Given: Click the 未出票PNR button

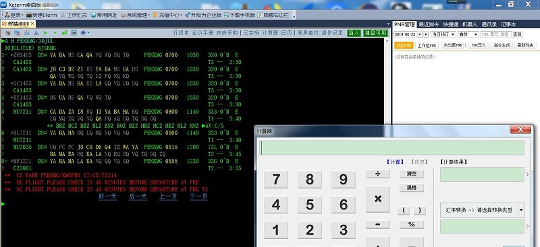Looking at the screenshot, I should pos(452,45).
